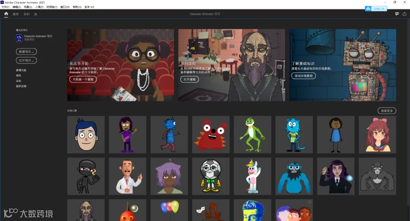410x221 pixels.
Task: Open the 文件(F) menu
Action: pyautogui.click(x=5, y=7)
